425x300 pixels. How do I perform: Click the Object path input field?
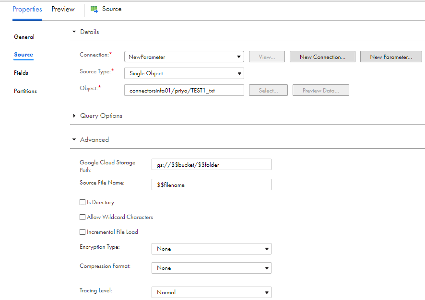pos(184,91)
